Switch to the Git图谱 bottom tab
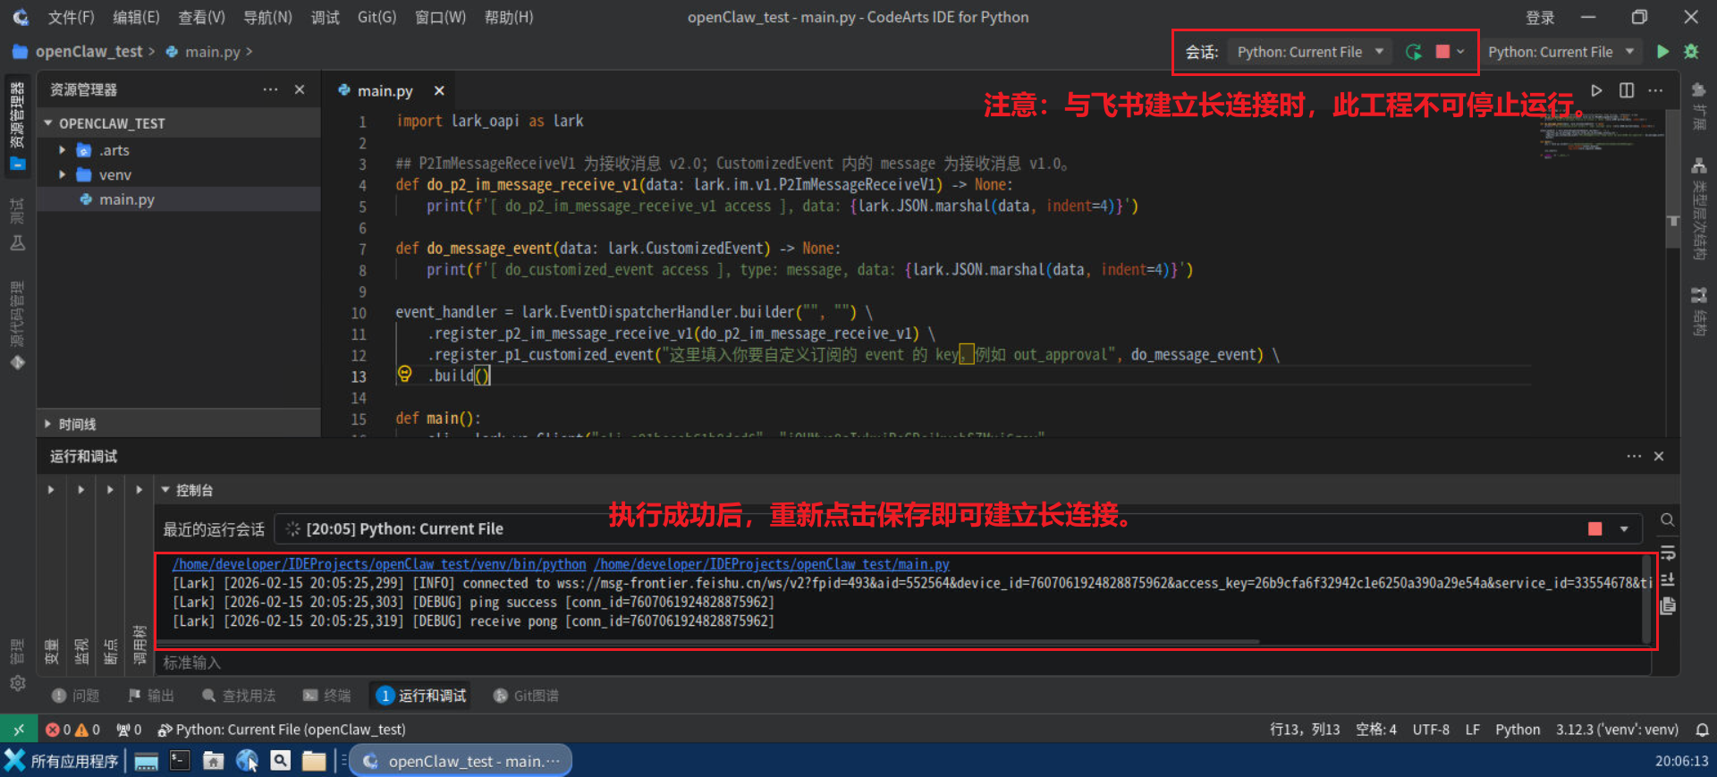1717x777 pixels. pyautogui.click(x=526, y=696)
